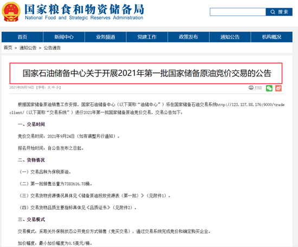
Task: Click the publish date 2021年09月14日
Action: pyautogui.click(x=22, y=87)
